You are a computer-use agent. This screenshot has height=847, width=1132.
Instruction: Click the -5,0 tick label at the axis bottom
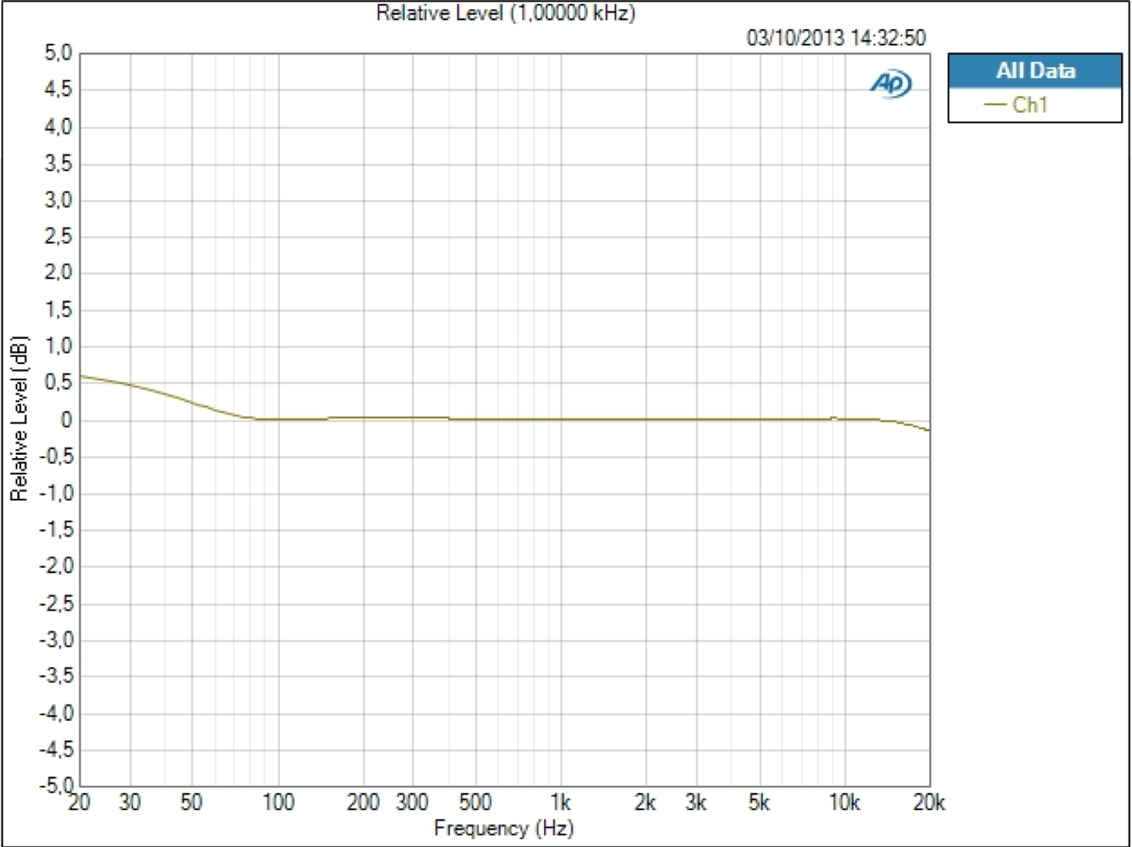click(x=56, y=784)
